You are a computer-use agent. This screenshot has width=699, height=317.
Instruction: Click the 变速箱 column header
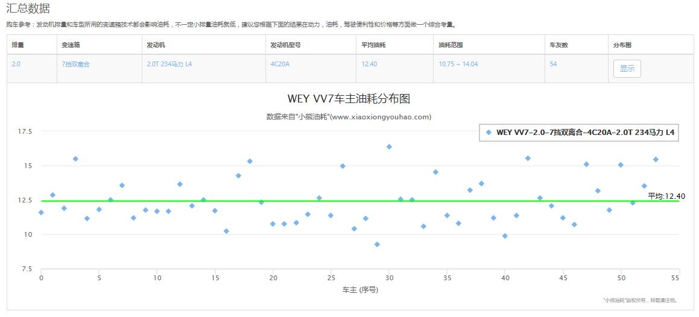pos(71,45)
